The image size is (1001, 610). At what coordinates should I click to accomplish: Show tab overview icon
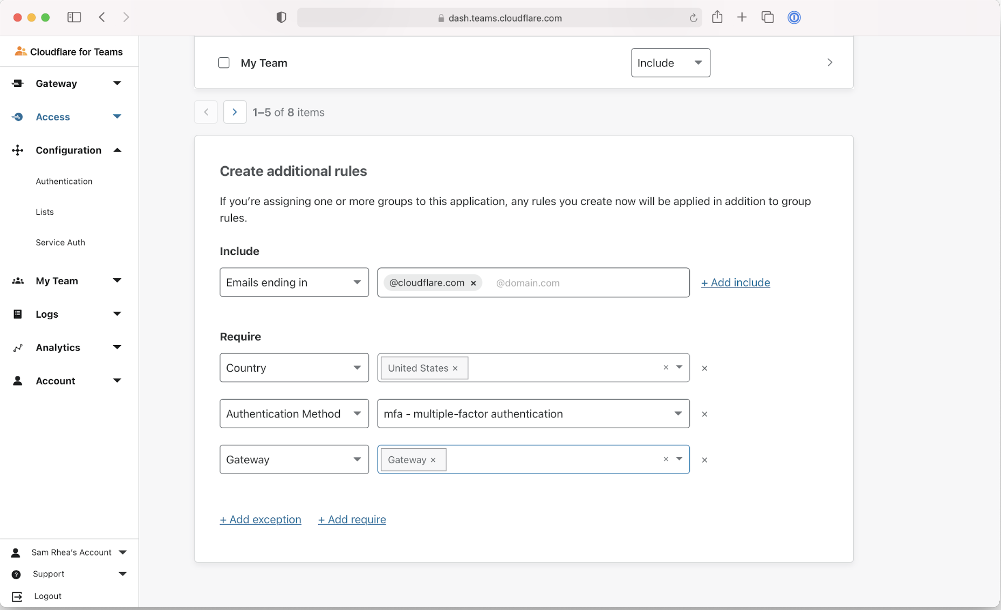coord(767,17)
